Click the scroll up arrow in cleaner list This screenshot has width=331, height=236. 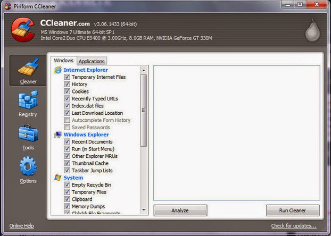coord(144,70)
